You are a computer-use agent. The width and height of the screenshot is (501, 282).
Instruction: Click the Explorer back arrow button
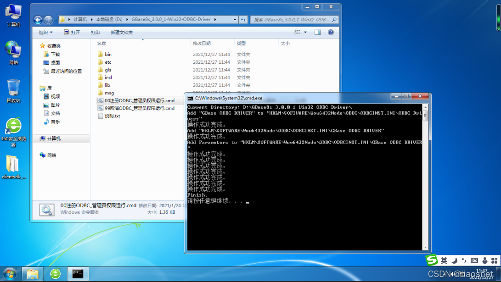tap(38, 20)
